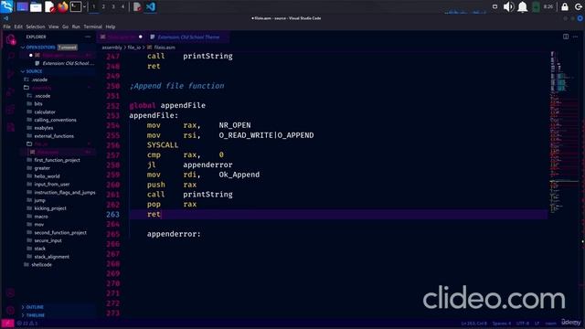Expand the hello_world folder
This screenshot has height=329, width=585.
47,176
